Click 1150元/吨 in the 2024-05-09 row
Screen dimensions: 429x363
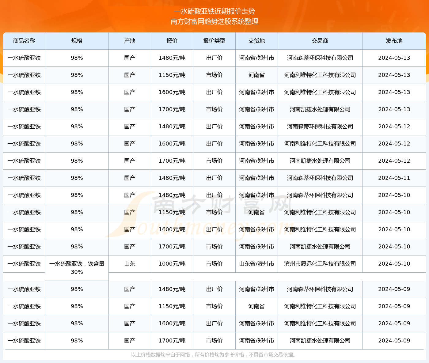point(172,306)
